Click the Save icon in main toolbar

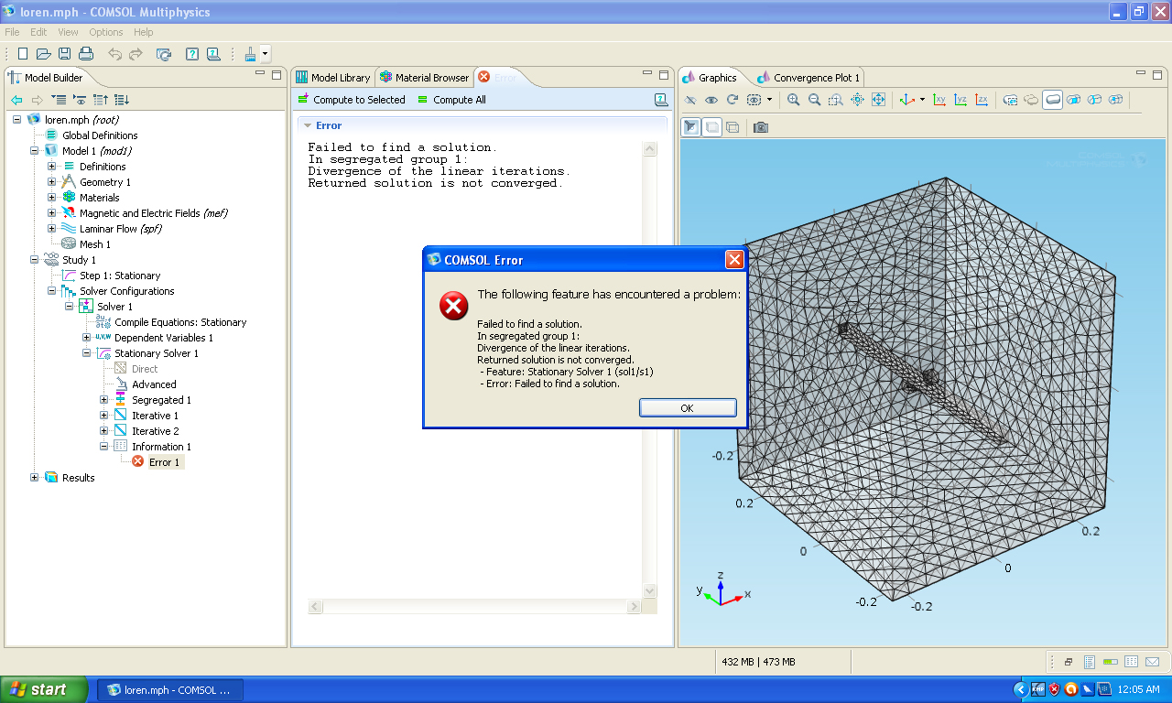pos(65,54)
